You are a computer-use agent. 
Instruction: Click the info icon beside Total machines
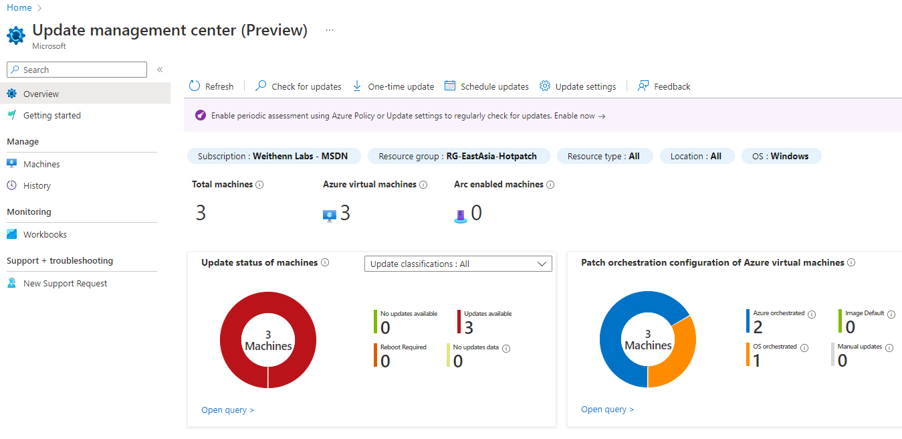pyautogui.click(x=259, y=185)
